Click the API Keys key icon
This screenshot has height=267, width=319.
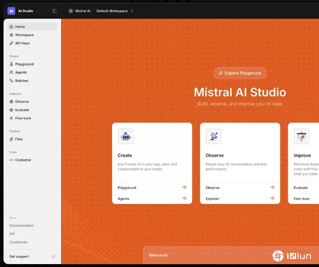pyautogui.click(x=12, y=43)
